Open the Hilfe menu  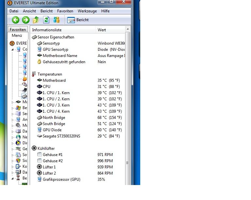tap(105, 11)
